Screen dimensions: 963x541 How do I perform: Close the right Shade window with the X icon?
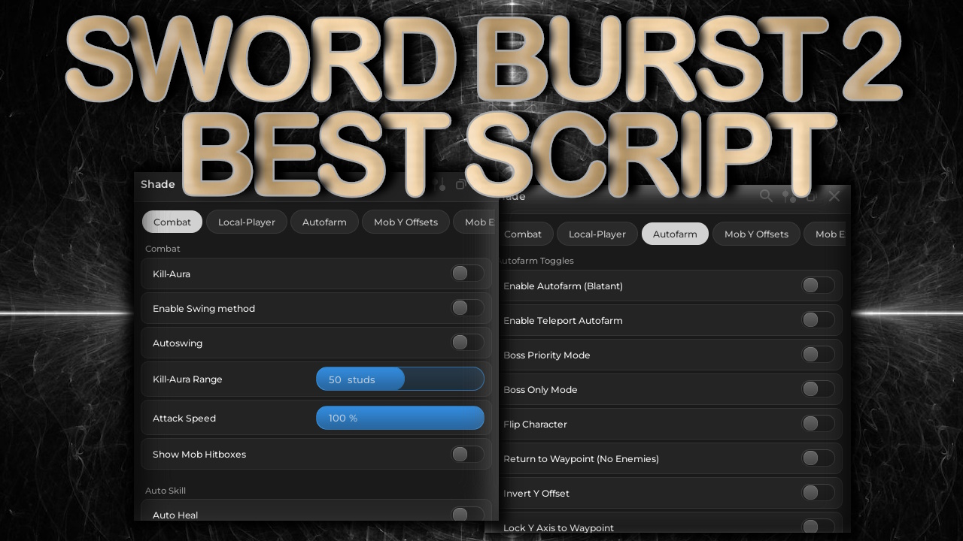(834, 196)
